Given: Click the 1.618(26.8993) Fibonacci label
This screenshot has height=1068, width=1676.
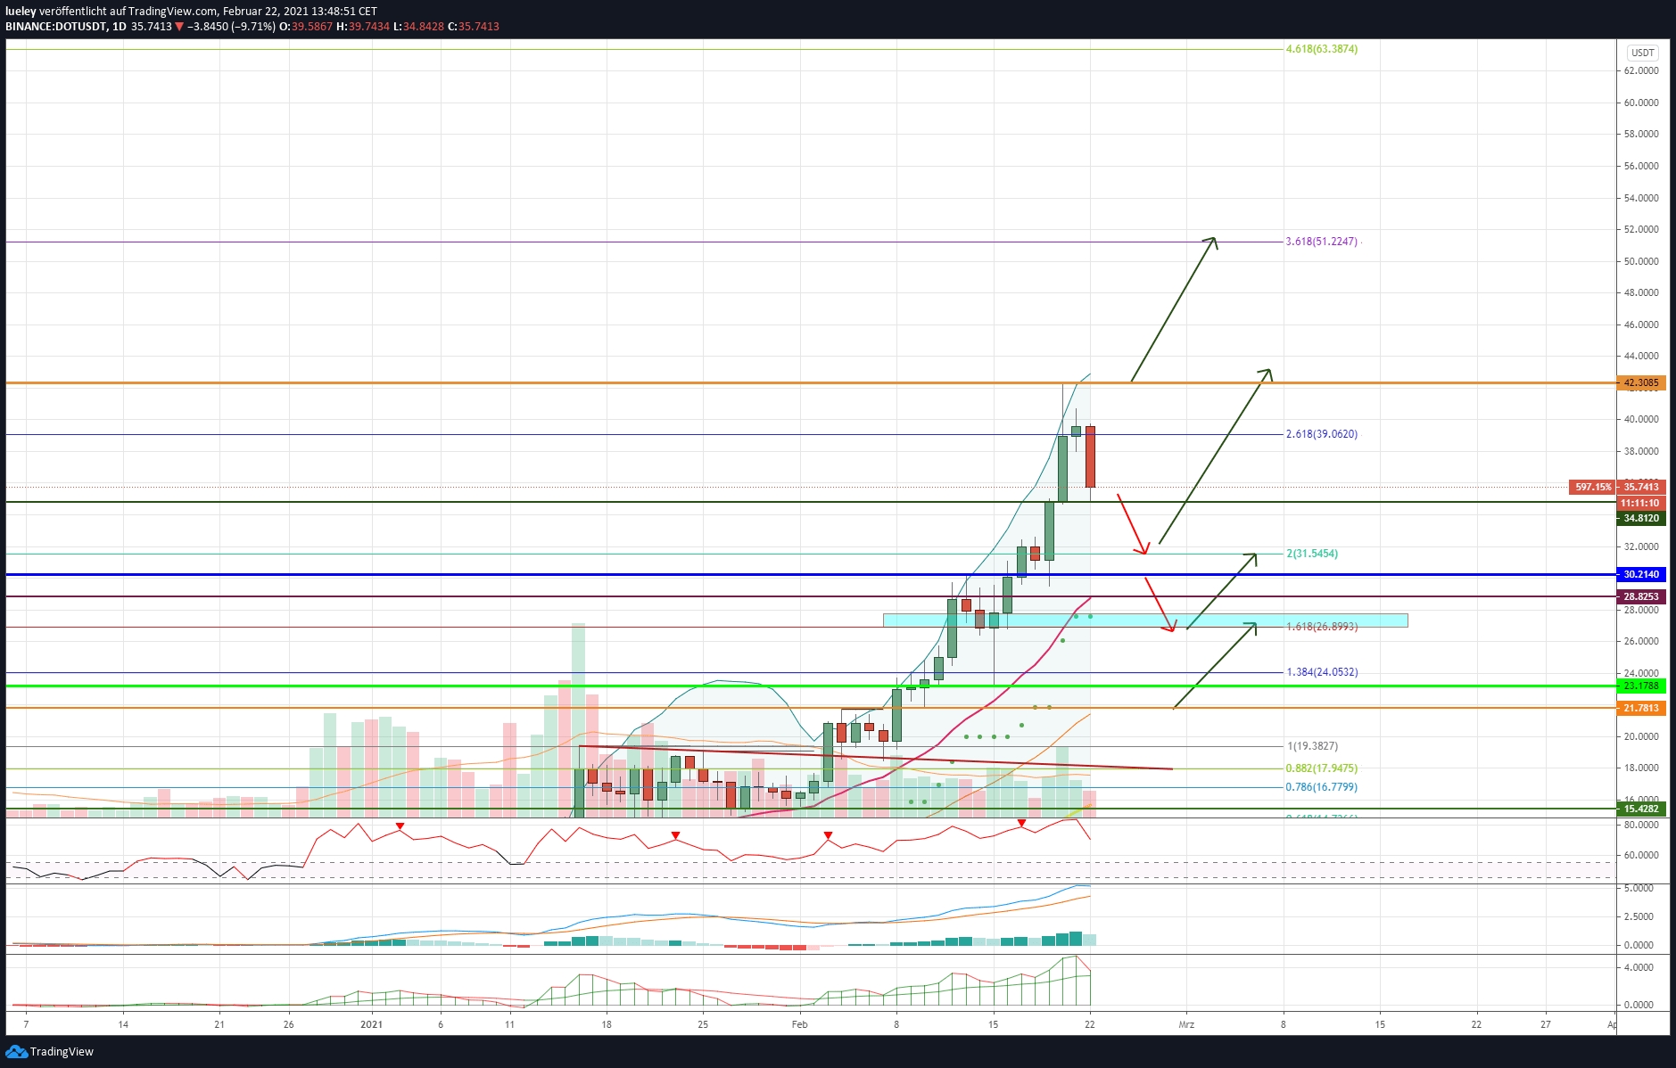Looking at the screenshot, I should pyautogui.click(x=1321, y=627).
